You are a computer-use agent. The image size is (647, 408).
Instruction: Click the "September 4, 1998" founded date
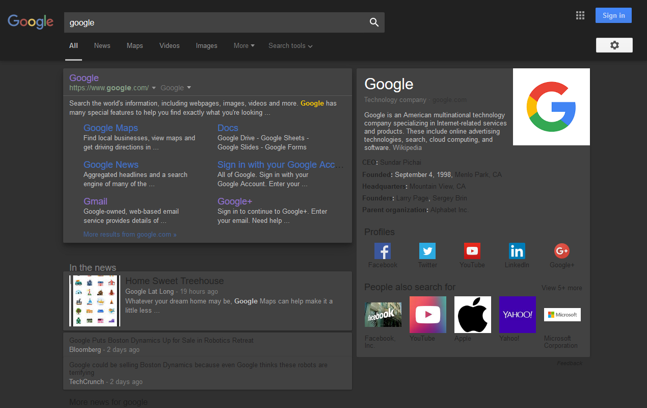[x=423, y=175]
